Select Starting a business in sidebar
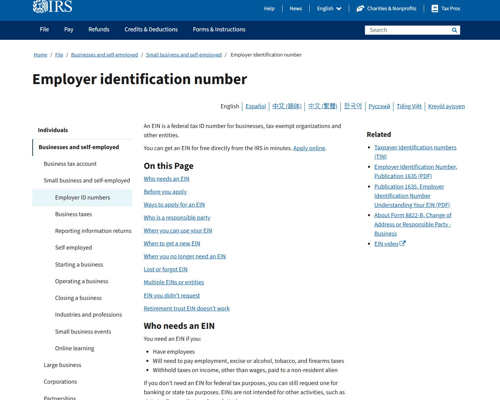Screen dimensions: 500x400 click(x=79, y=265)
